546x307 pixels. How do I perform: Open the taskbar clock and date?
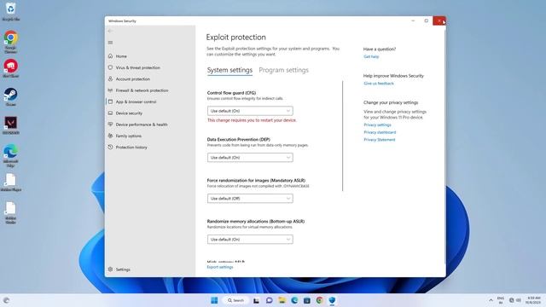coord(533,300)
